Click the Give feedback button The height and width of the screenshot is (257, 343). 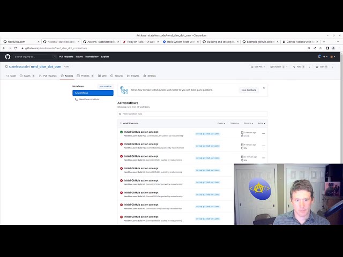pos(249,90)
